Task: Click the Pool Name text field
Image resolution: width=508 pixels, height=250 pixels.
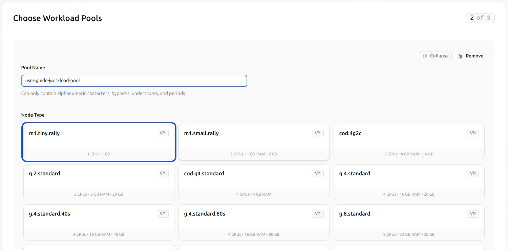Action: [134, 81]
